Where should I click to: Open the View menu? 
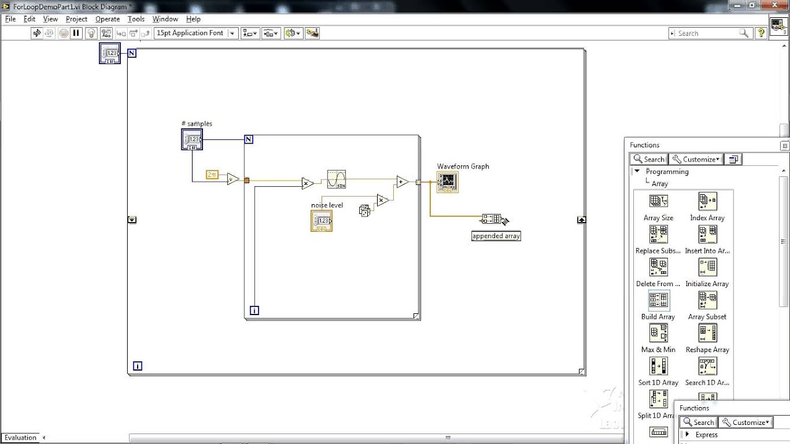click(51, 19)
